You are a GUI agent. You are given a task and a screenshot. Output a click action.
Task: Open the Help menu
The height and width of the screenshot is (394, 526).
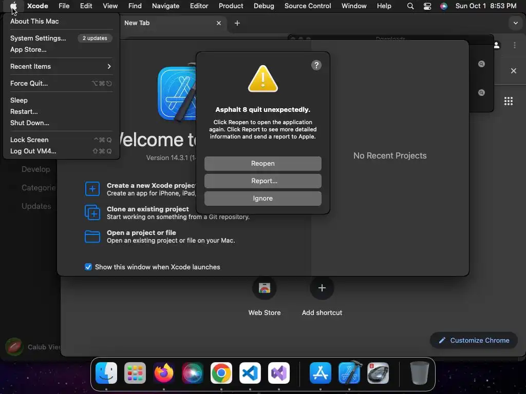[384, 6]
